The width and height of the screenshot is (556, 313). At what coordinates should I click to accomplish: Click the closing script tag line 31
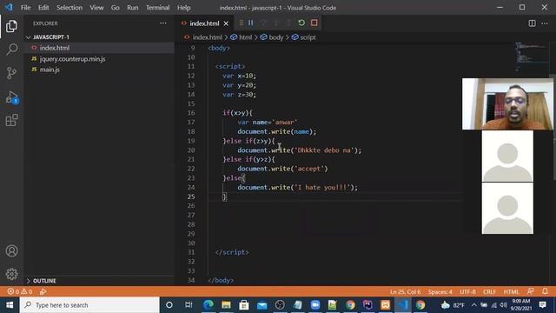[x=232, y=252]
